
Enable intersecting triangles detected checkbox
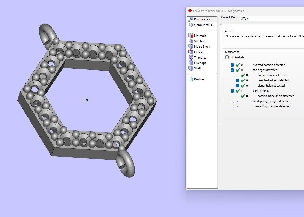(232, 106)
